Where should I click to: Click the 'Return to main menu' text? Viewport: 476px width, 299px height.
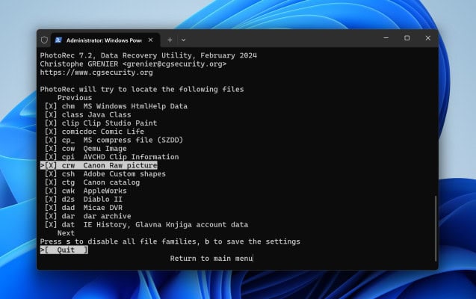pos(211,259)
